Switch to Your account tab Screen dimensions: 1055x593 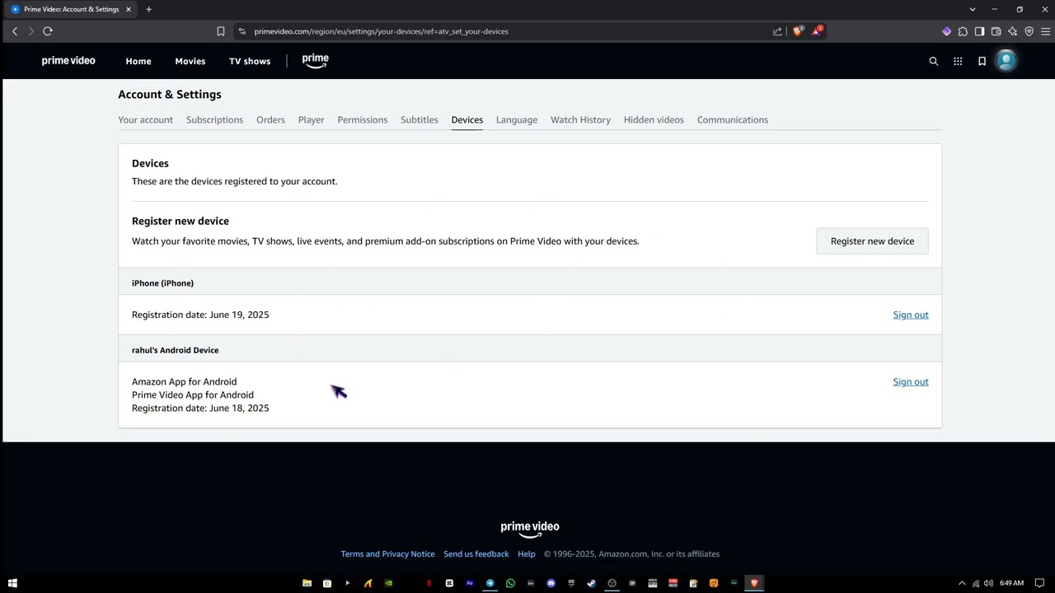click(x=145, y=119)
